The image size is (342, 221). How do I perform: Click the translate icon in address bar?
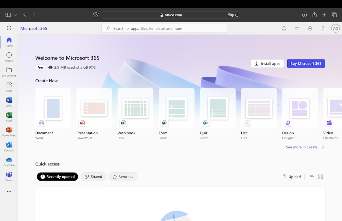231,15
